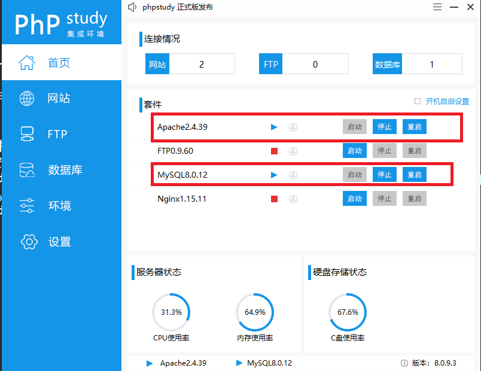The image size is (481, 371).
Task: Click the running play indicator for MySQL8.0.12
Action: (274, 175)
